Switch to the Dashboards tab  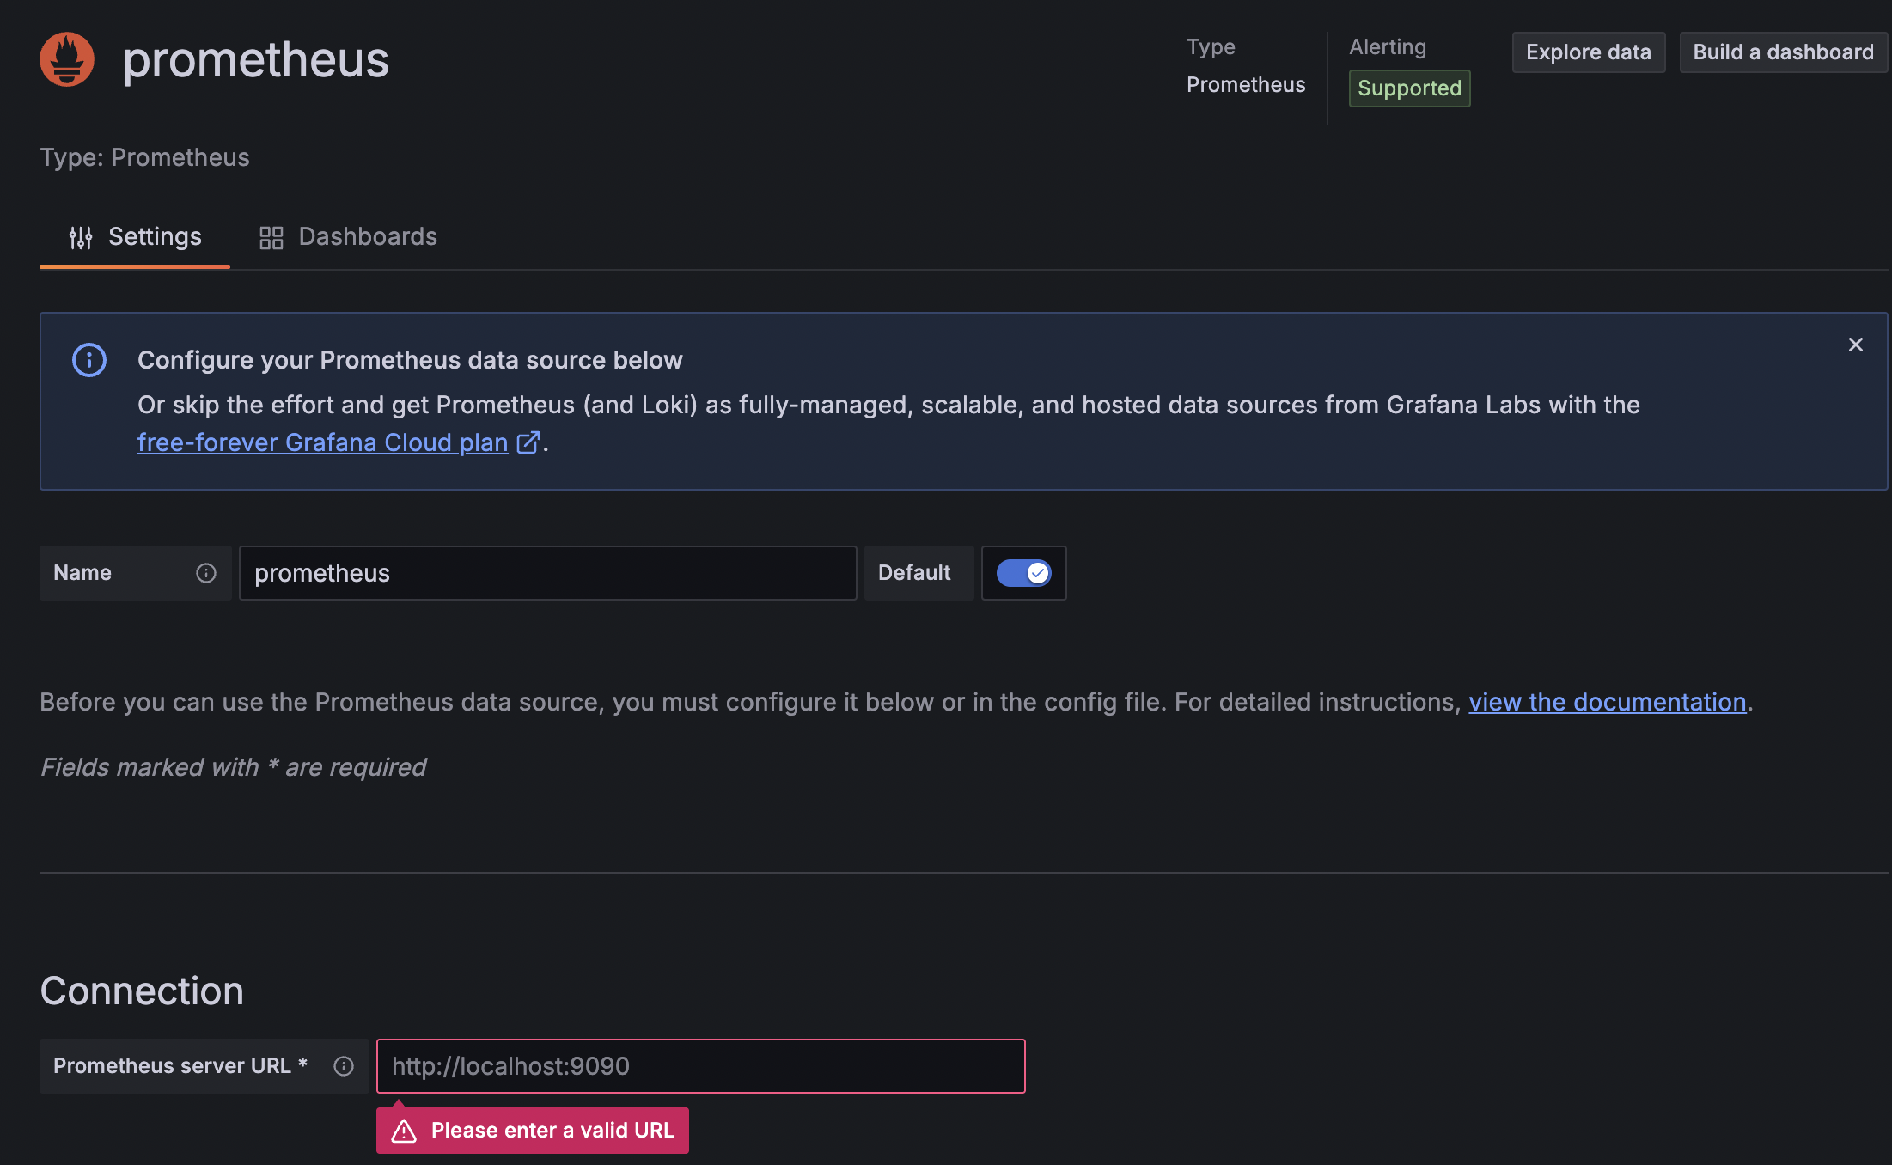[348, 237]
